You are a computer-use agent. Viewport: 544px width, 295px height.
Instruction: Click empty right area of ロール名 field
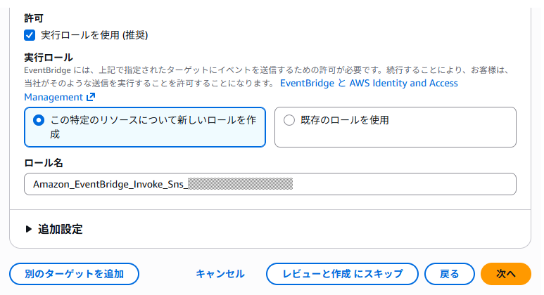403,184
